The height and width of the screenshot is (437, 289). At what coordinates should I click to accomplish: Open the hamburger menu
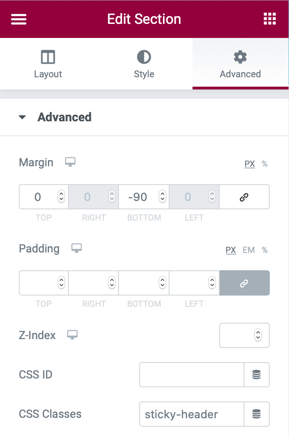(x=19, y=19)
